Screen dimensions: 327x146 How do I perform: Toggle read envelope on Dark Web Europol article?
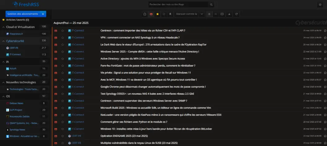[x=56, y=45]
